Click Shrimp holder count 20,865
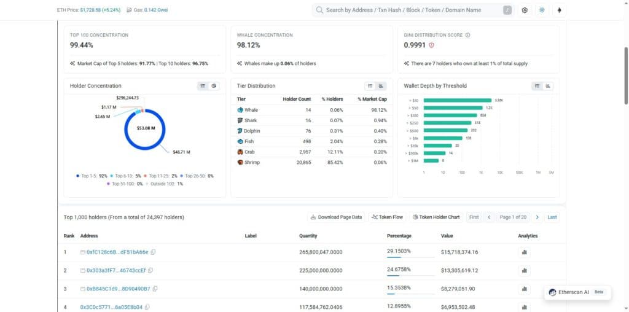 point(303,162)
